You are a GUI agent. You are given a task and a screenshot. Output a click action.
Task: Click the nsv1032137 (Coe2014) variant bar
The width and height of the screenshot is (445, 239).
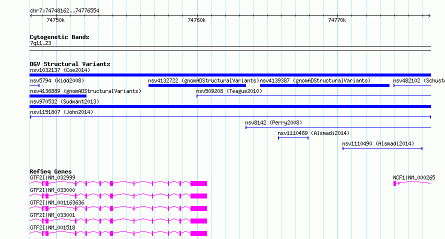pos(230,75)
